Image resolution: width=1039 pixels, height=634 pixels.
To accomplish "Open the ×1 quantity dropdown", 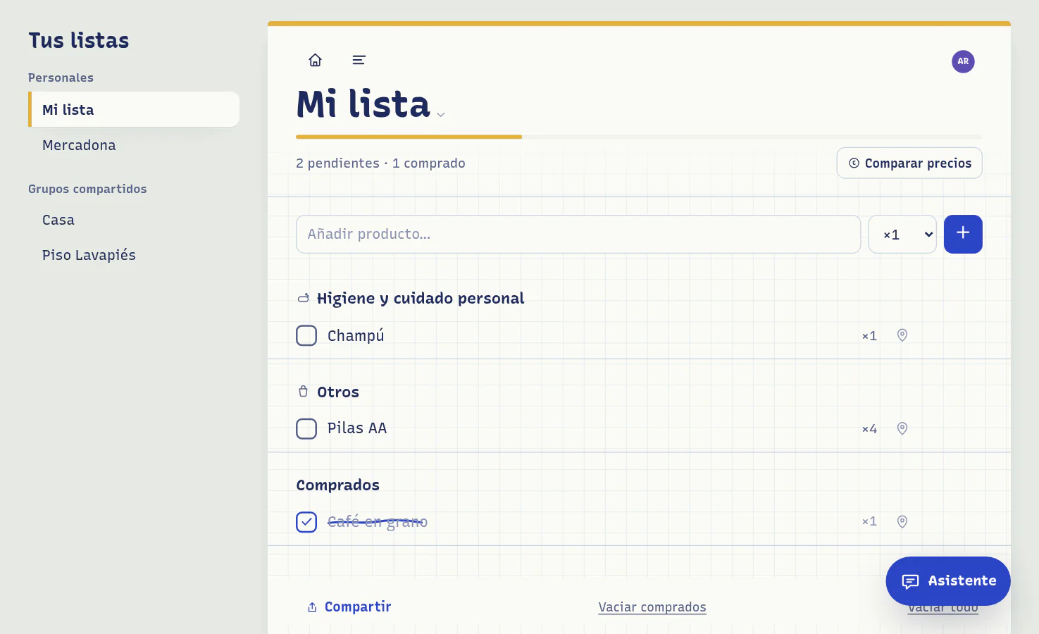I will pos(902,235).
